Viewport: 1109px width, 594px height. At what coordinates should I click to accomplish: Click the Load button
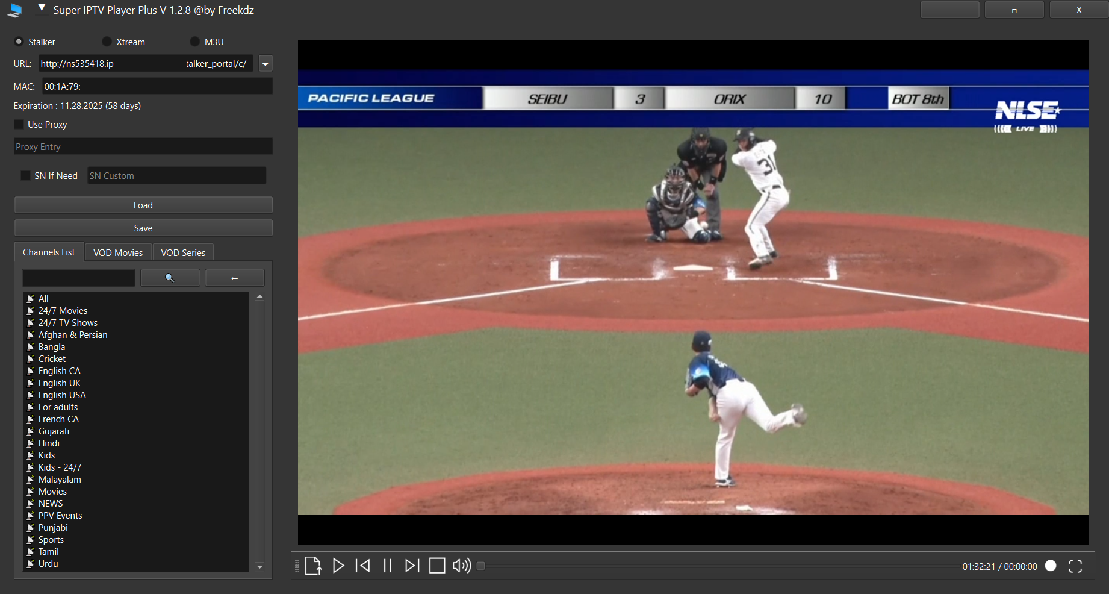coord(143,205)
